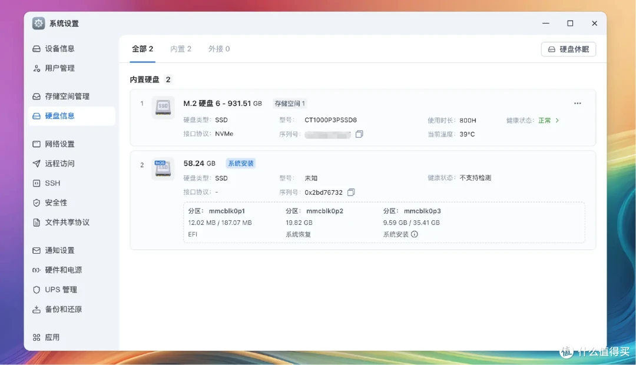Switch to 外接 0 tab
The width and height of the screenshot is (636, 365).
tap(219, 49)
